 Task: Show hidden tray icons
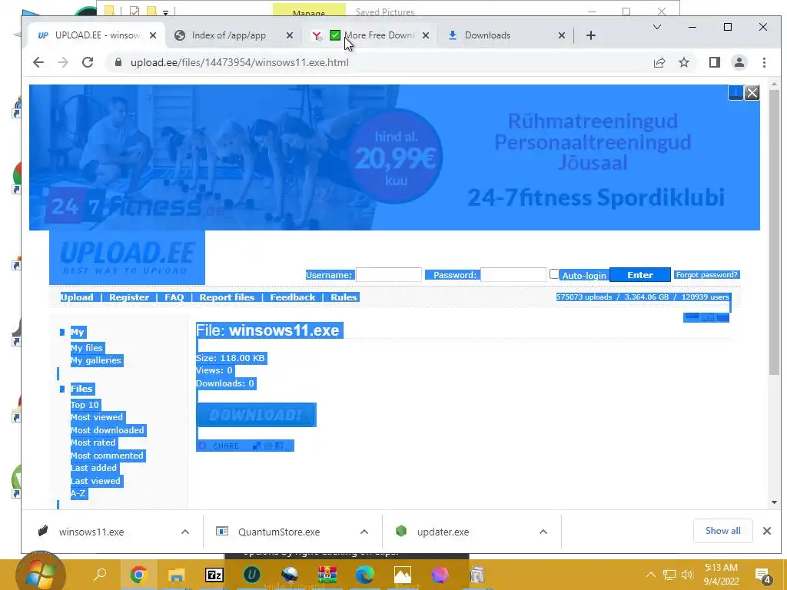[x=650, y=575]
